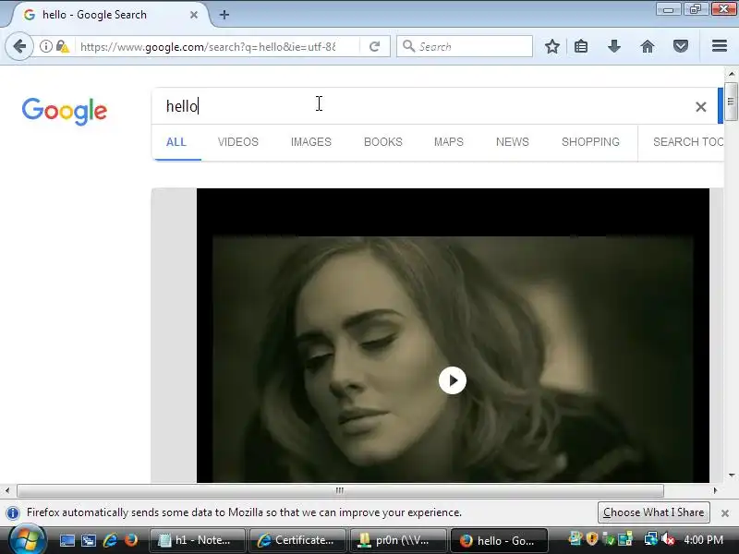Select the ALL search tab
This screenshot has height=554, width=739.
click(x=176, y=142)
